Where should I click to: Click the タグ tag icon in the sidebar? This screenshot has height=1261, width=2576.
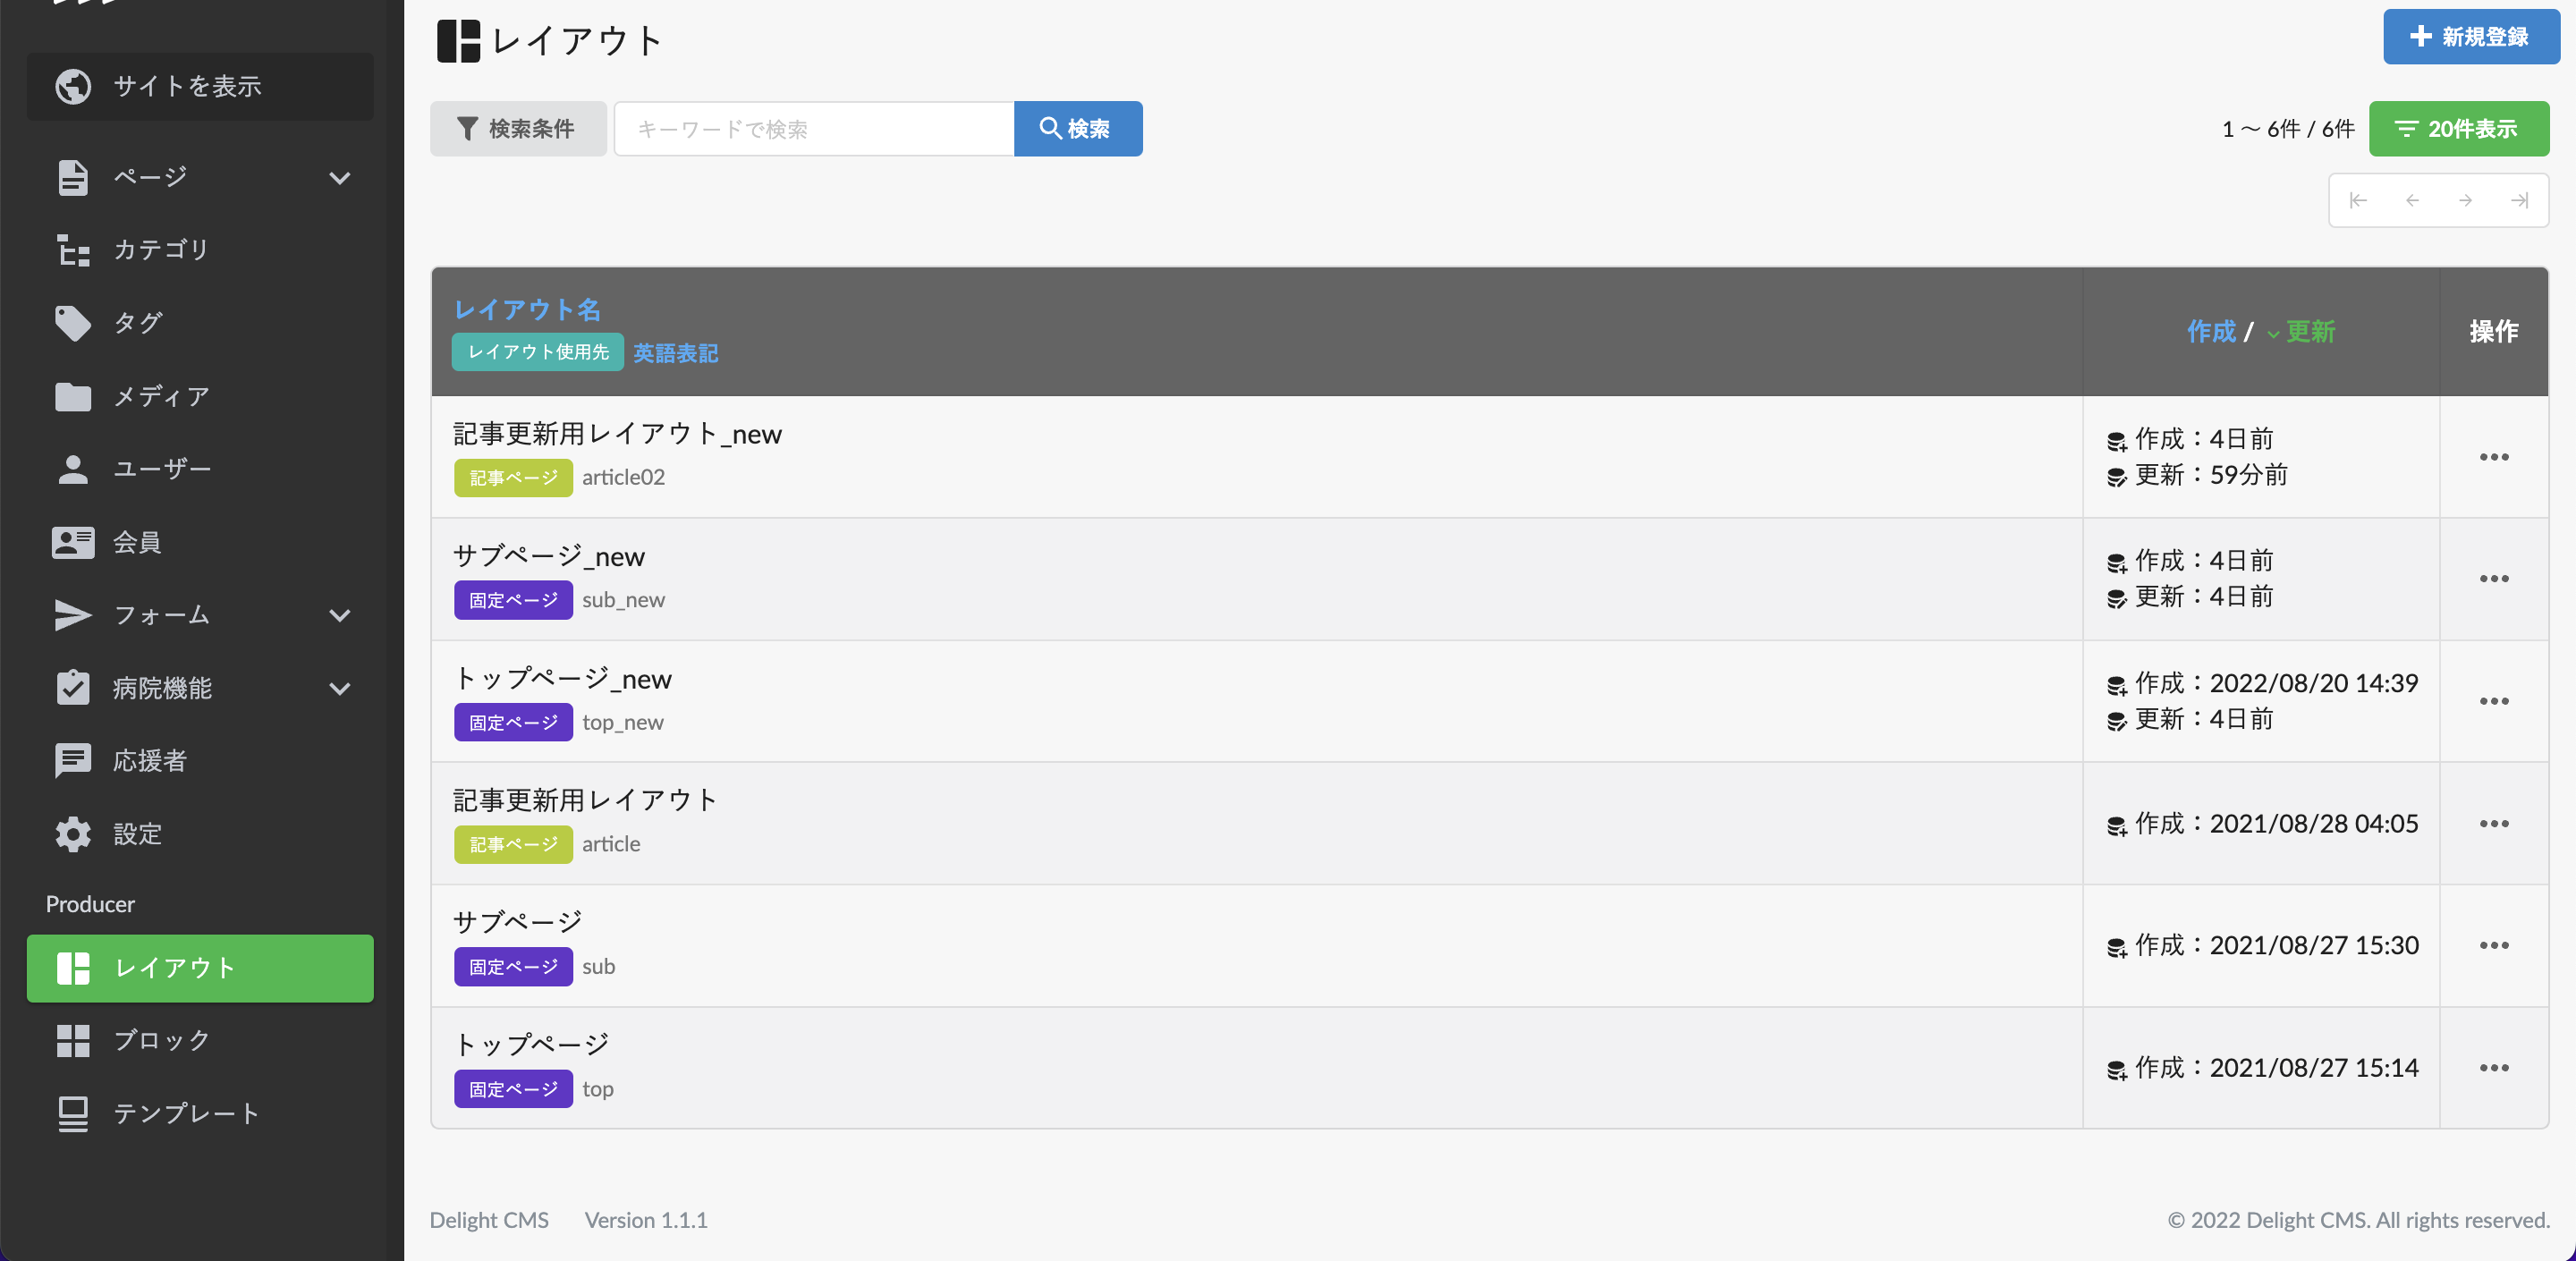tap(73, 323)
